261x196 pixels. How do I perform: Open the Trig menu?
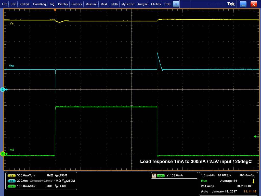(x=52, y=4)
